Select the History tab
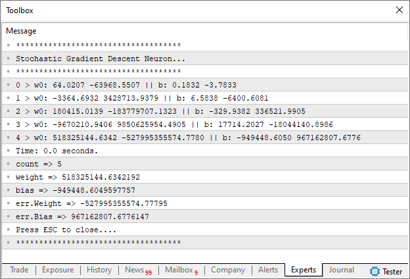410x279 pixels. 99,270
